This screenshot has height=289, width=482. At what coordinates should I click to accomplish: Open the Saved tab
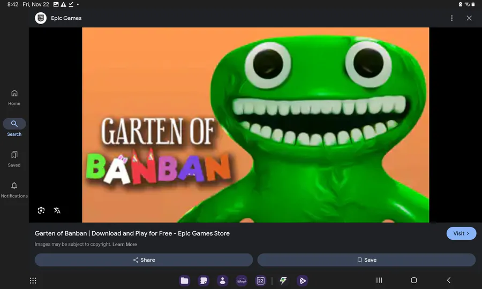[x=14, y=159]
